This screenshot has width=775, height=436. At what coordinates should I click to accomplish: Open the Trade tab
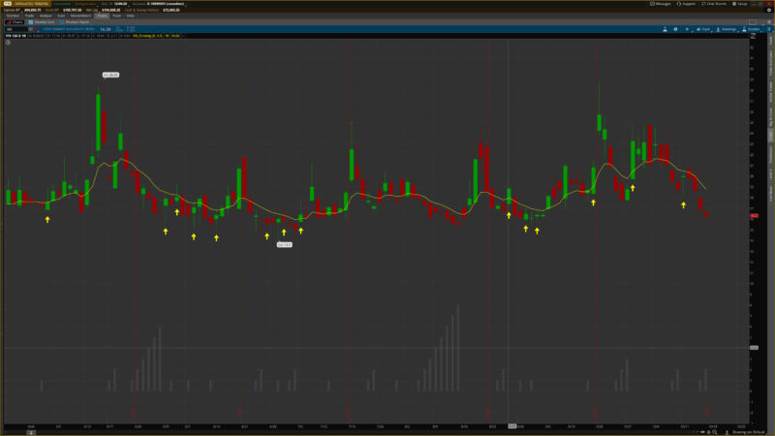pyautogui.click(x=30, y=16)
